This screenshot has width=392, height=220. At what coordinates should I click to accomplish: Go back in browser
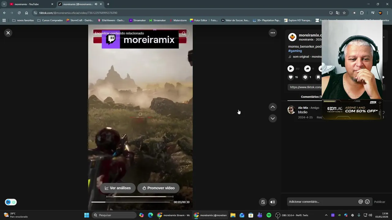click(4, 13)
